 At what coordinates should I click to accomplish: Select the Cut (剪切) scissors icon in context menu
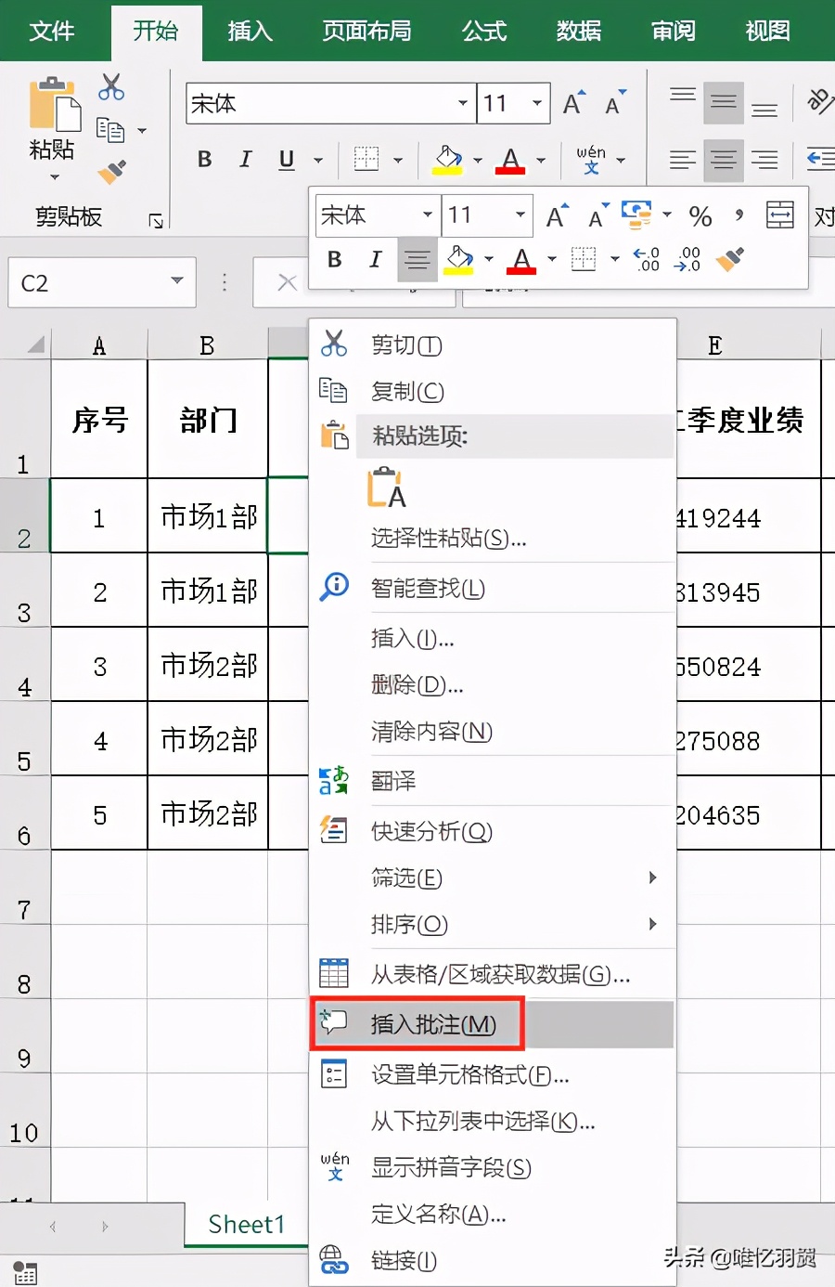334,344
